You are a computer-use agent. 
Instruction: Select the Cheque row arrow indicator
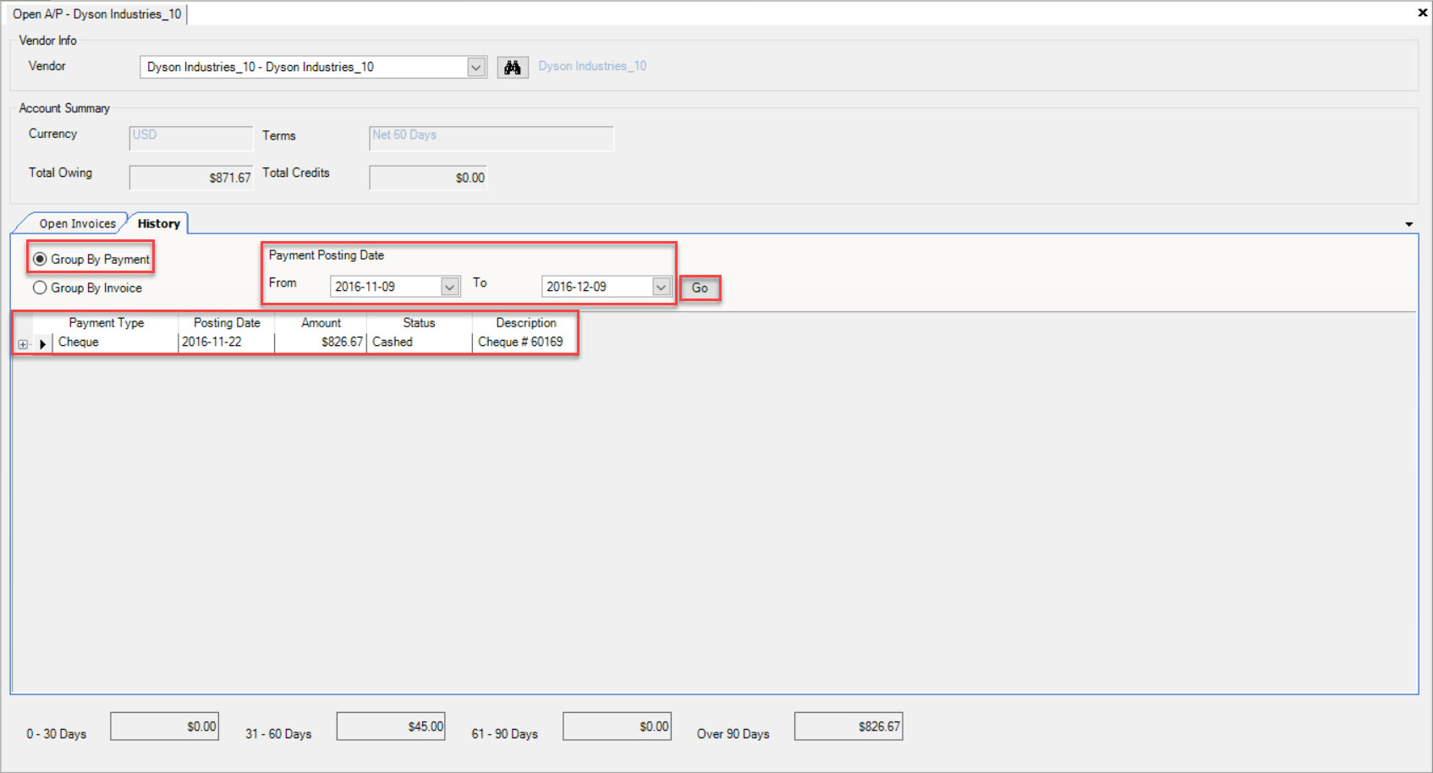pyautogui.click(x=42, y=344)
